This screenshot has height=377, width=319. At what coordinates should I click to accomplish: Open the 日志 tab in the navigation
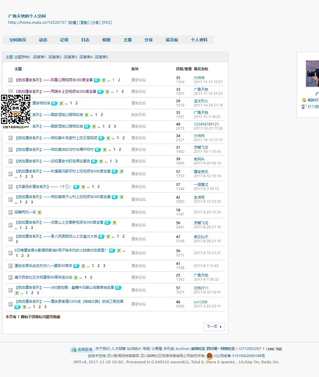85,40
